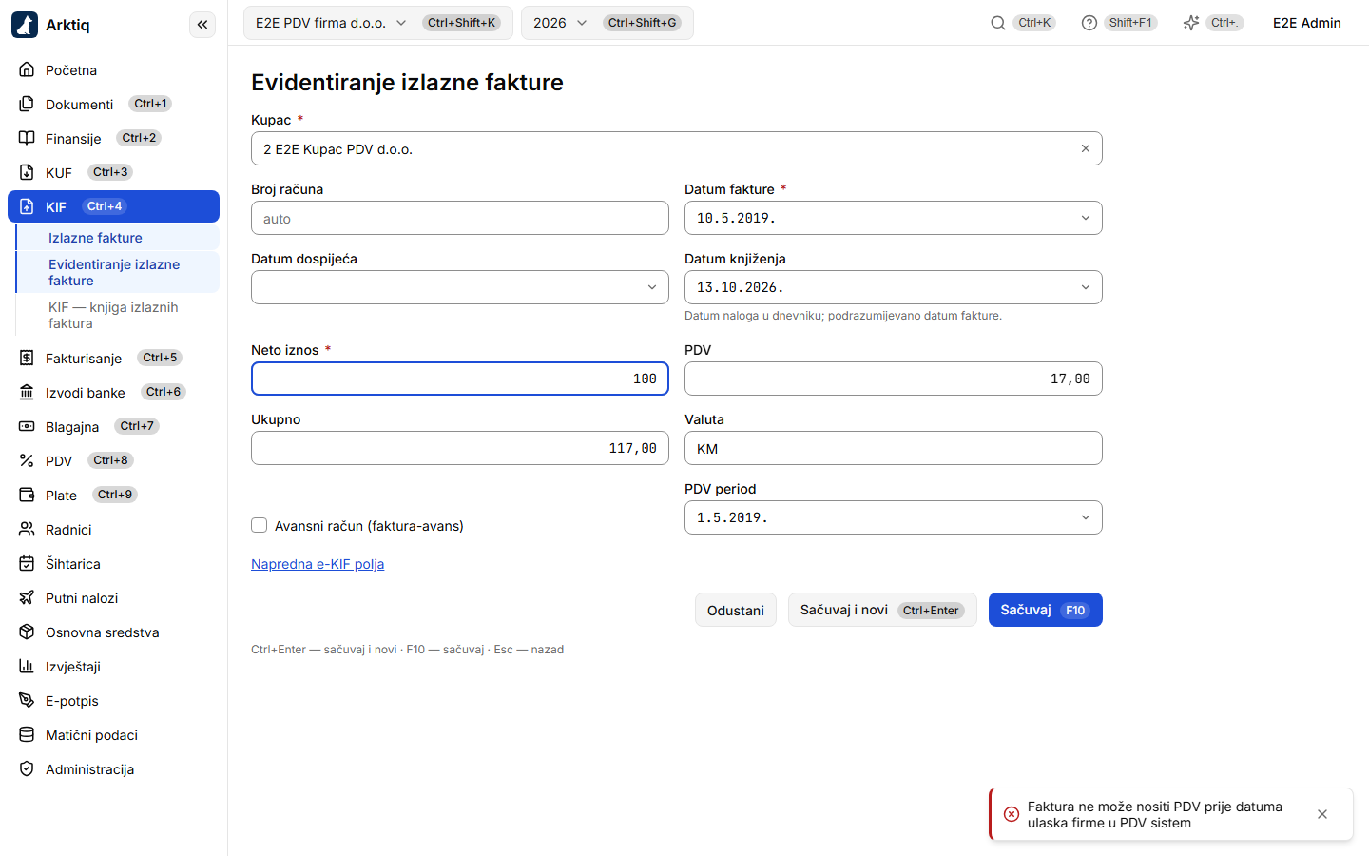Select the KIF menu item
The width and height of the screenshot is (1369, 856).
pos(113,206)
